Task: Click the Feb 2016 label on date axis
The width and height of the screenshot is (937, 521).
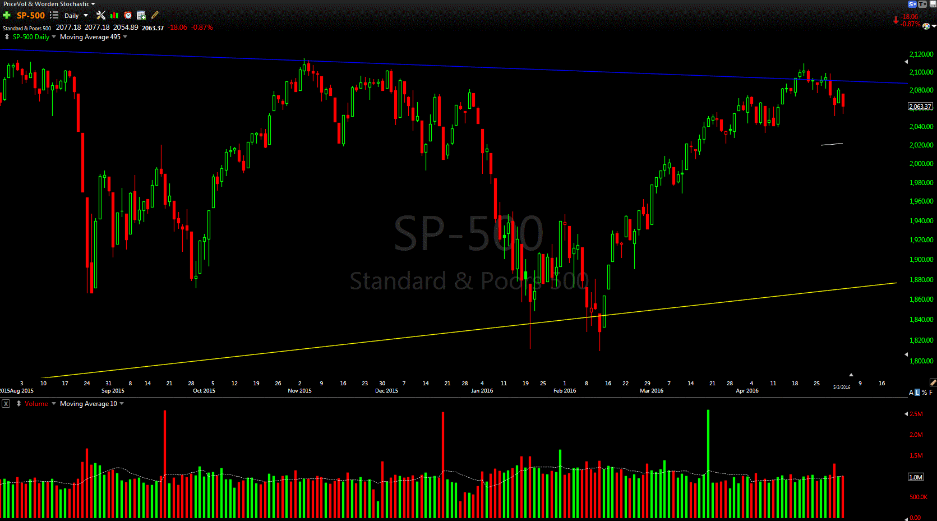Action: (x=565, y=391)
